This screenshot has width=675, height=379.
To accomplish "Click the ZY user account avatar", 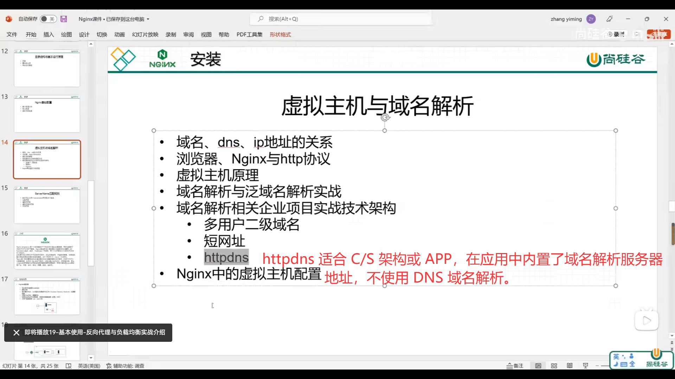I will pos(591,19).
